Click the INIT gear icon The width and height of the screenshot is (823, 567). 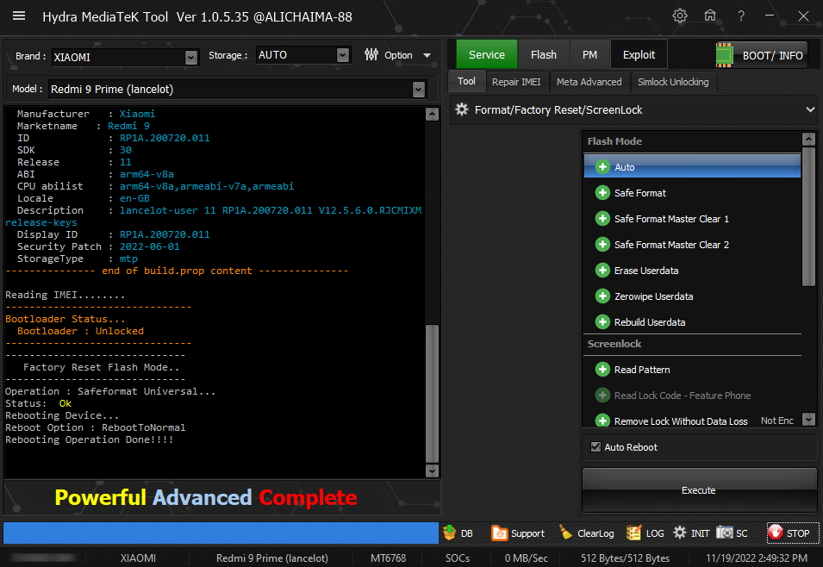point(691,533)
